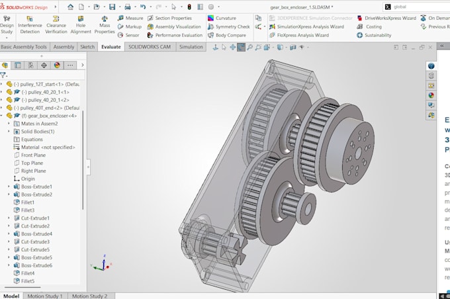The image size is (450, 299).
Task: Open the Design Study dropdown arrow
Action: [x=7, y=38]
